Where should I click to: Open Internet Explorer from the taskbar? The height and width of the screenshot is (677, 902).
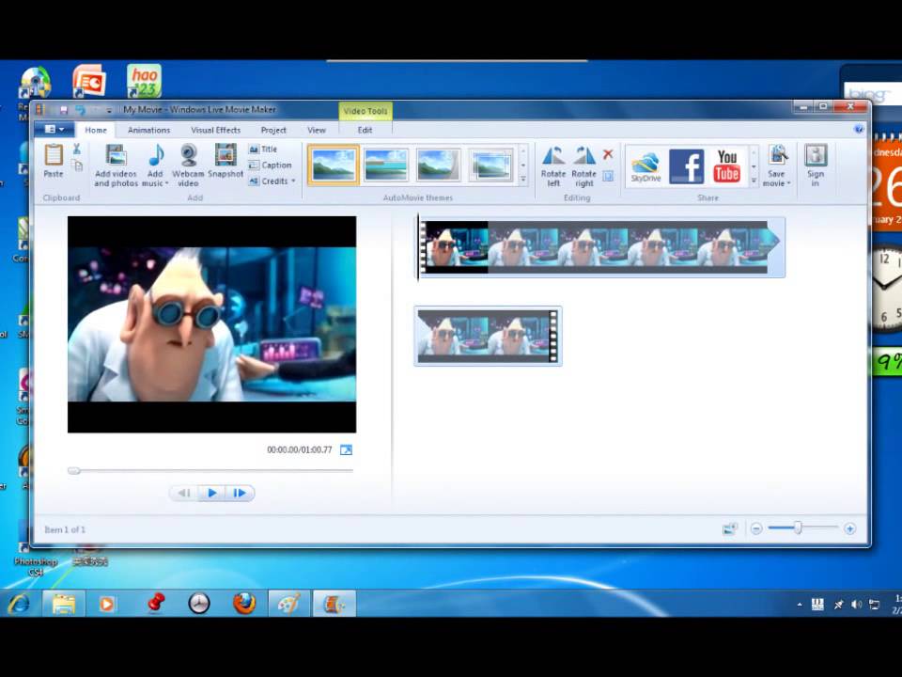[x=20, y=604]
